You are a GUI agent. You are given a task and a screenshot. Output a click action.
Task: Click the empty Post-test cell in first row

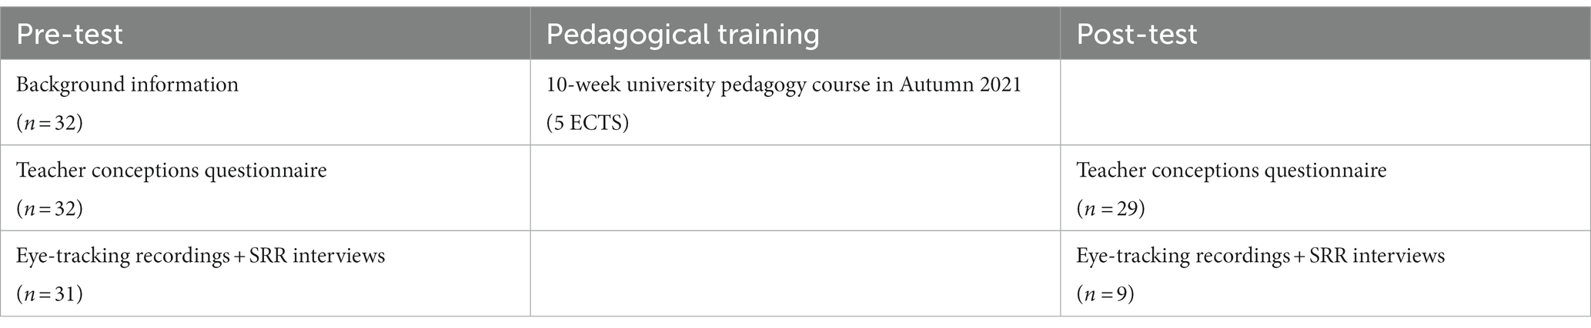click(1325, 102)
